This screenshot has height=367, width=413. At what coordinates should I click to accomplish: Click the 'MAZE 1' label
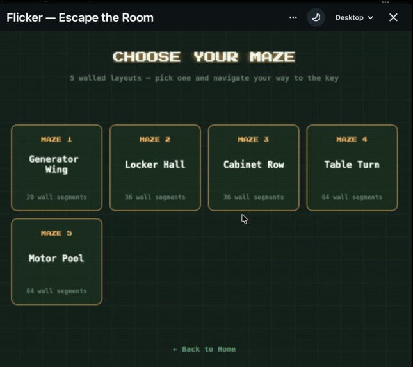click(56, 140)
